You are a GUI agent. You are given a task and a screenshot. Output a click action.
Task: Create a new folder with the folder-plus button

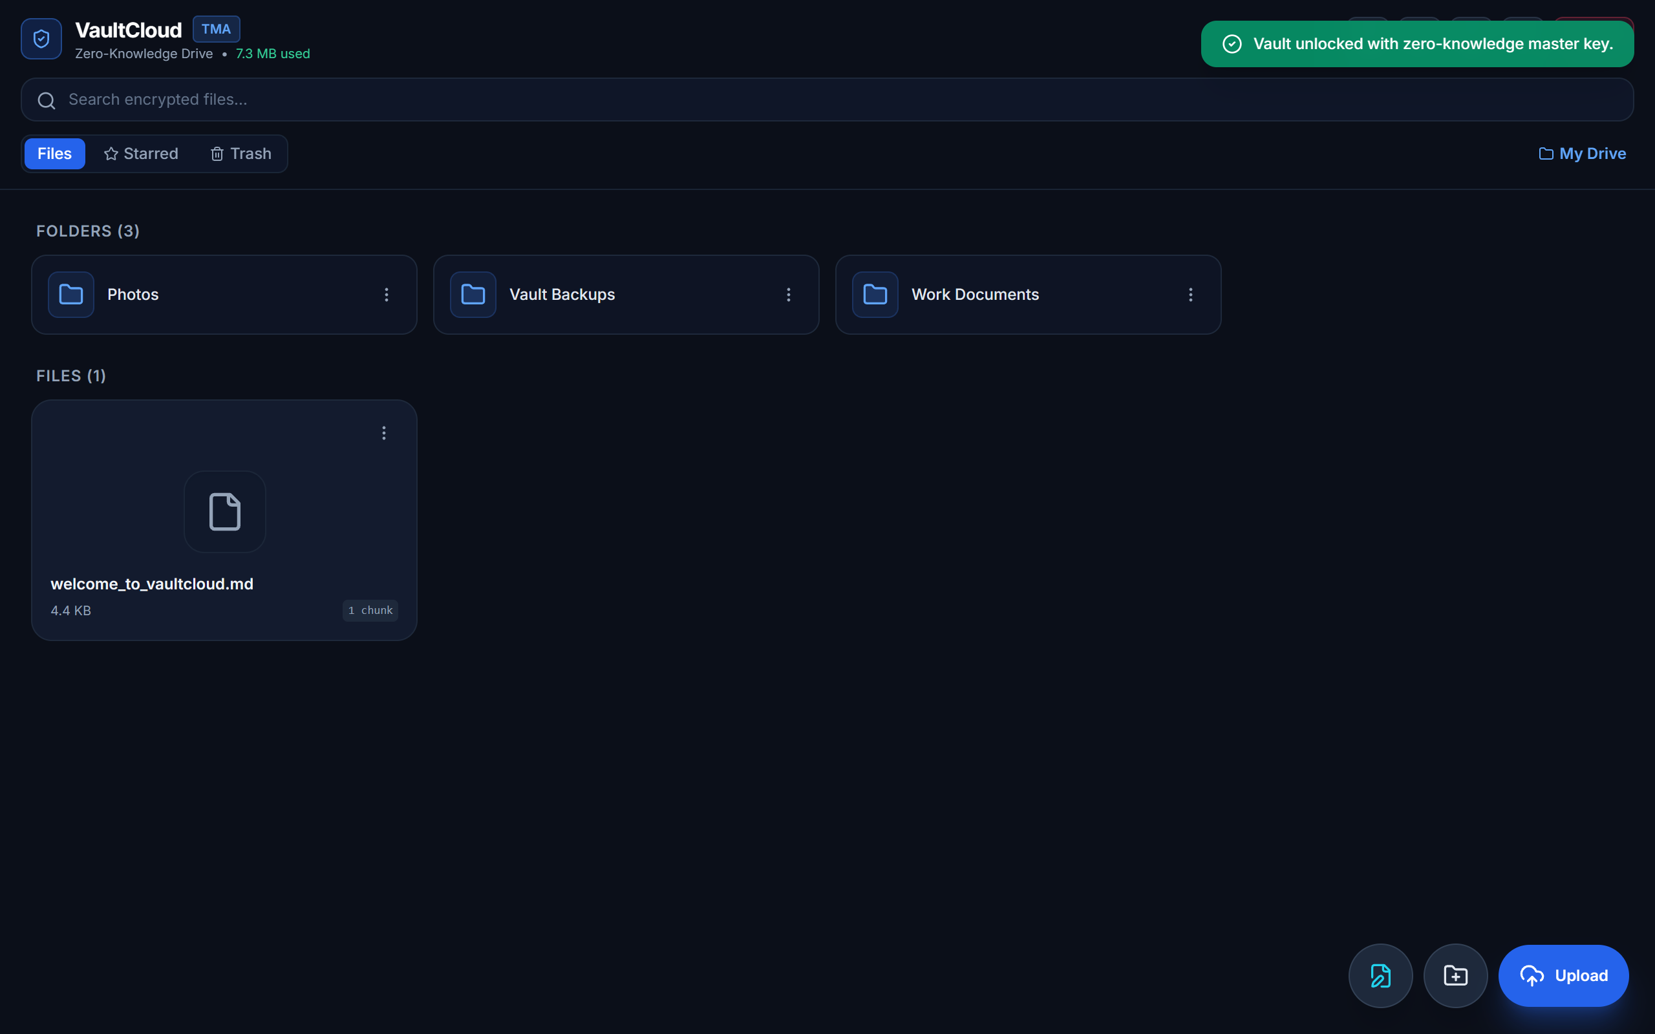click(1455, 976)
